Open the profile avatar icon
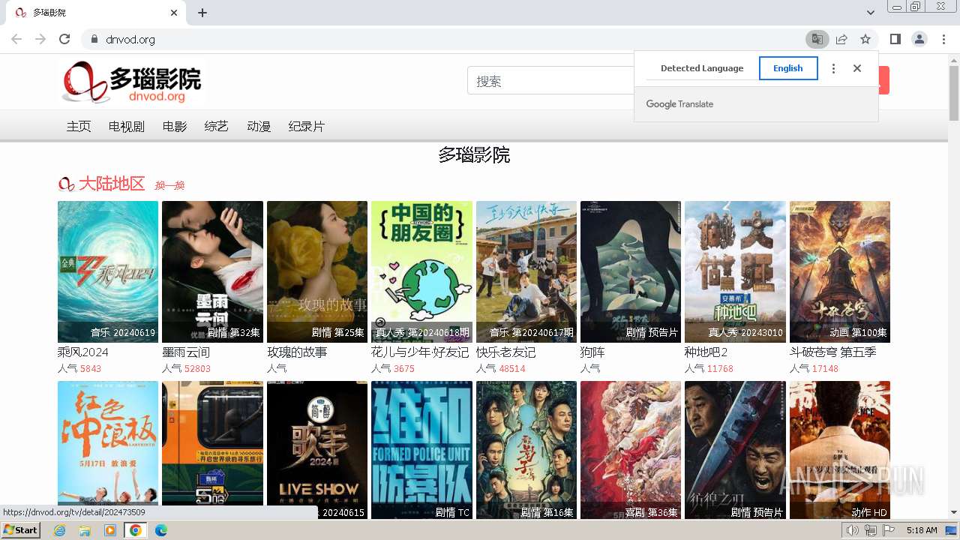Screen dimensions: 960x540 click(x=919, y=39)
